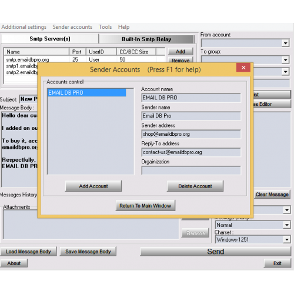Close the Sender Accounts dialog
This screenshot has width=294, height=294.
tap(243, 68)
